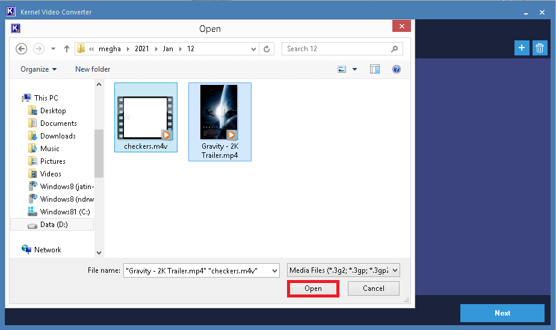Viewport: 556px width, 330px height.
Task: Open help with the question mark icon
Action: tap(397, 69)
